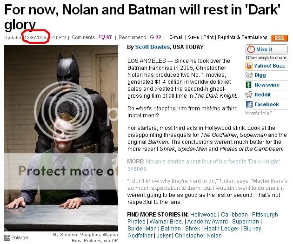The width and height of the screenshot is (293, 244).
Task: Open the Scott Bowles author link
Action: [152, 47]
